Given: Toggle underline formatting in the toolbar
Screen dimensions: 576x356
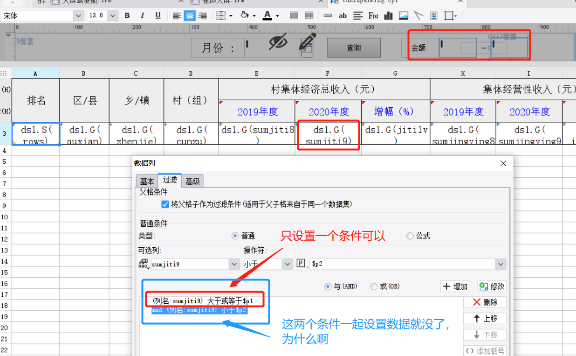Looking at the screenshot, I should [158, 15].
